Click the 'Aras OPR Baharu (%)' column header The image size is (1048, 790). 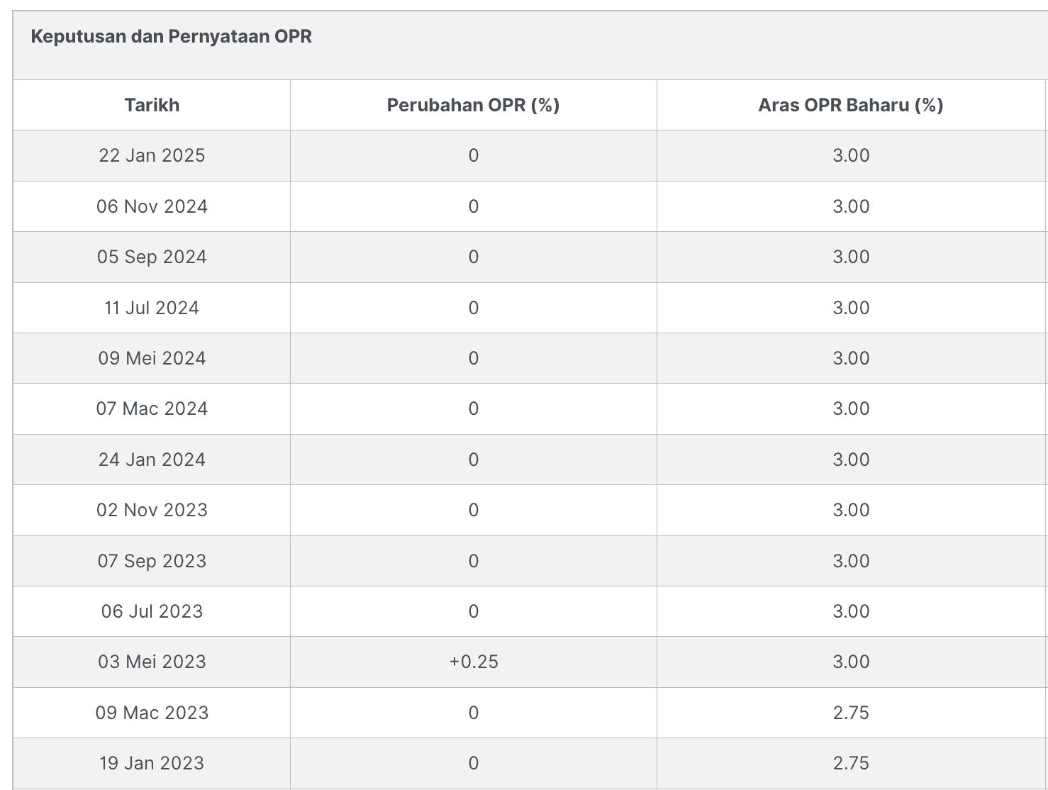point(850,105)
